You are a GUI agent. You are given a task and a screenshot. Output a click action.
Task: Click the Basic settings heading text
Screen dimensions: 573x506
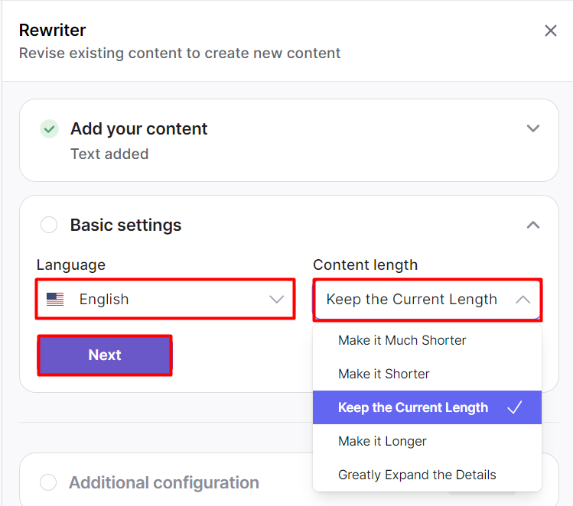point(126,225)
